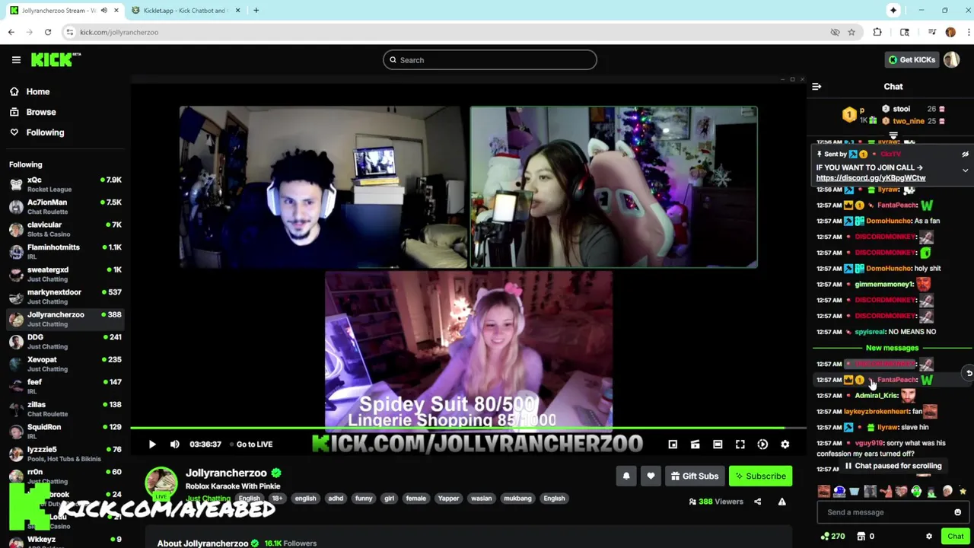
Task: Click the green Chat send button
Action: pyautogui.click(x=955, y=537)
